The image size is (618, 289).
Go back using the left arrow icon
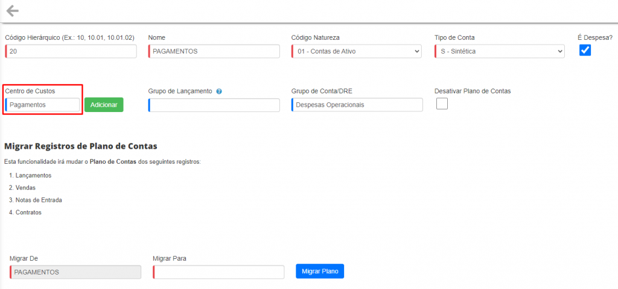coord(13,11)
